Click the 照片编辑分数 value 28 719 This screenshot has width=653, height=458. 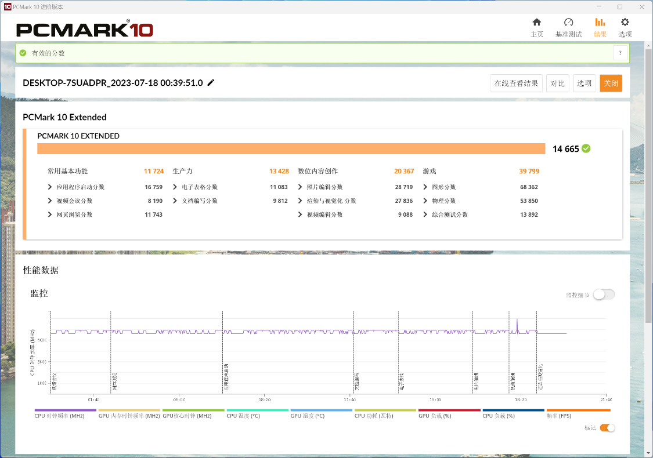point(404,187)
